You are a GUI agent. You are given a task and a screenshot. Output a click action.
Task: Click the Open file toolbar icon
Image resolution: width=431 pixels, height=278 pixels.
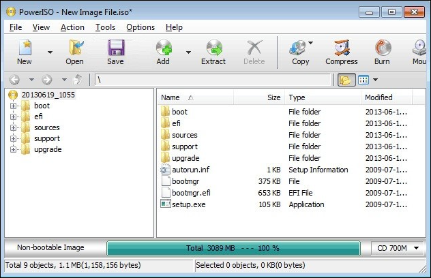tap(74, 51)
